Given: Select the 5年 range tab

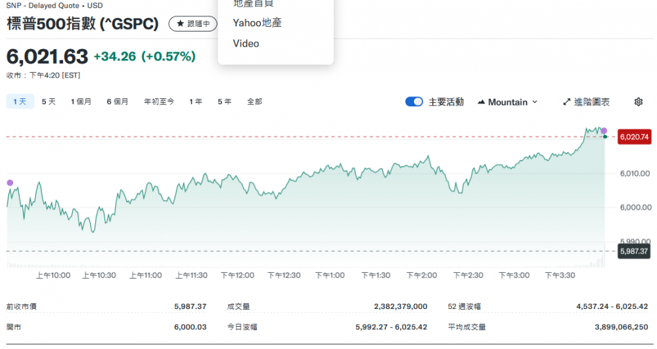Looking at the screenshot, I should (225, 102).
